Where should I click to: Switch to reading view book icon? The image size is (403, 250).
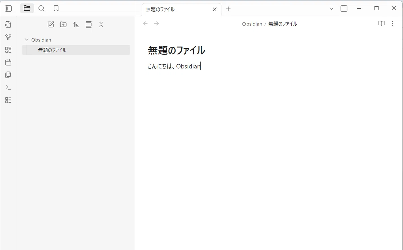tap(382, 23)
